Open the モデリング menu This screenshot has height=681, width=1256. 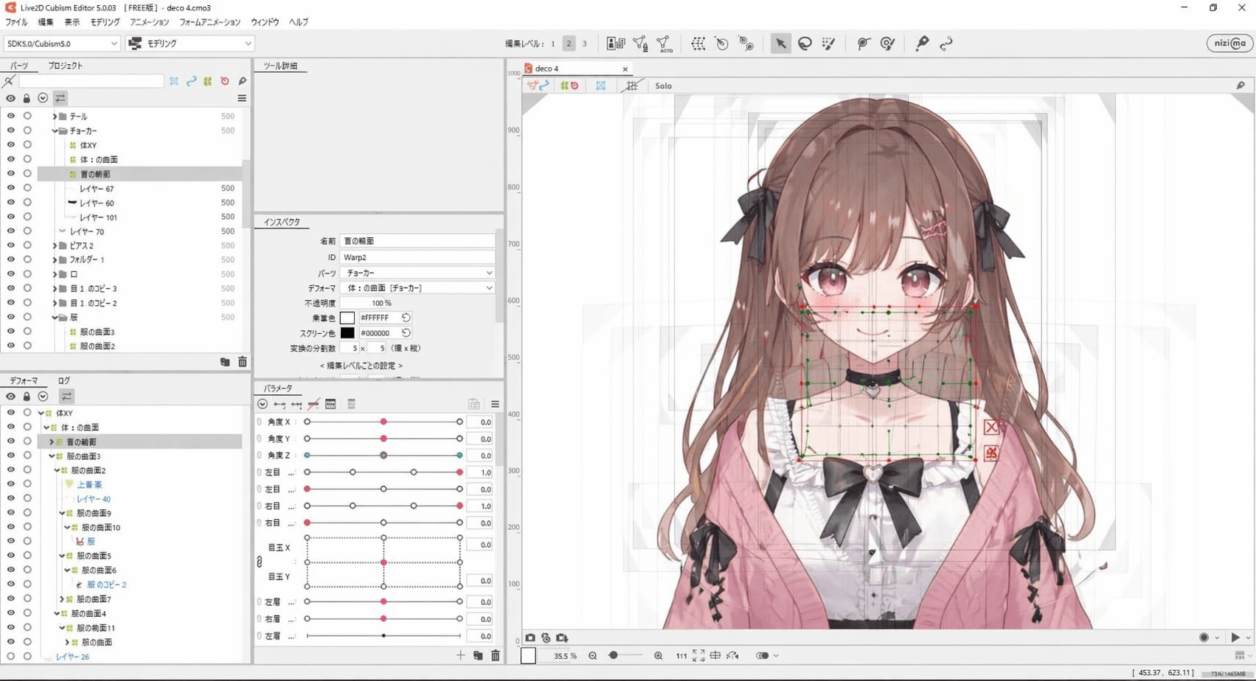point(105,22)
